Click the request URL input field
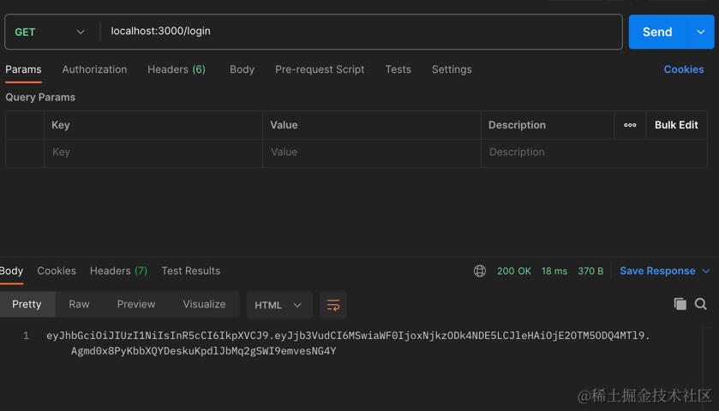The image size is (719, 411). coord(360,32)
